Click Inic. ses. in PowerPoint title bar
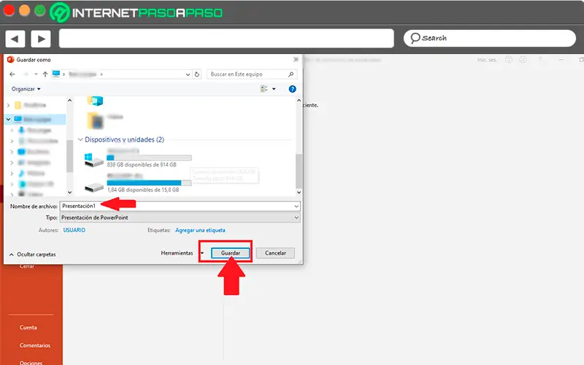The image size is (584, 365). point(487,60)
